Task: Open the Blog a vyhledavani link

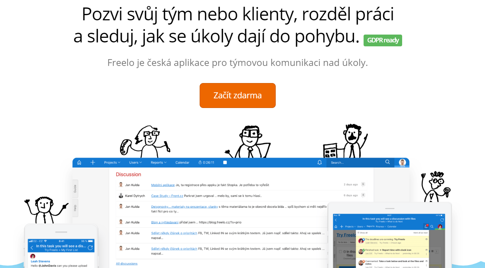Action: pyautogui.click(x=165, y=222)
